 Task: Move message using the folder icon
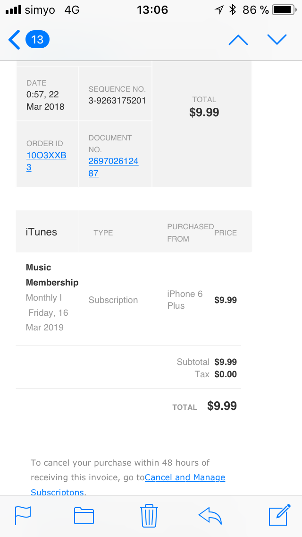tap(84, 516)
